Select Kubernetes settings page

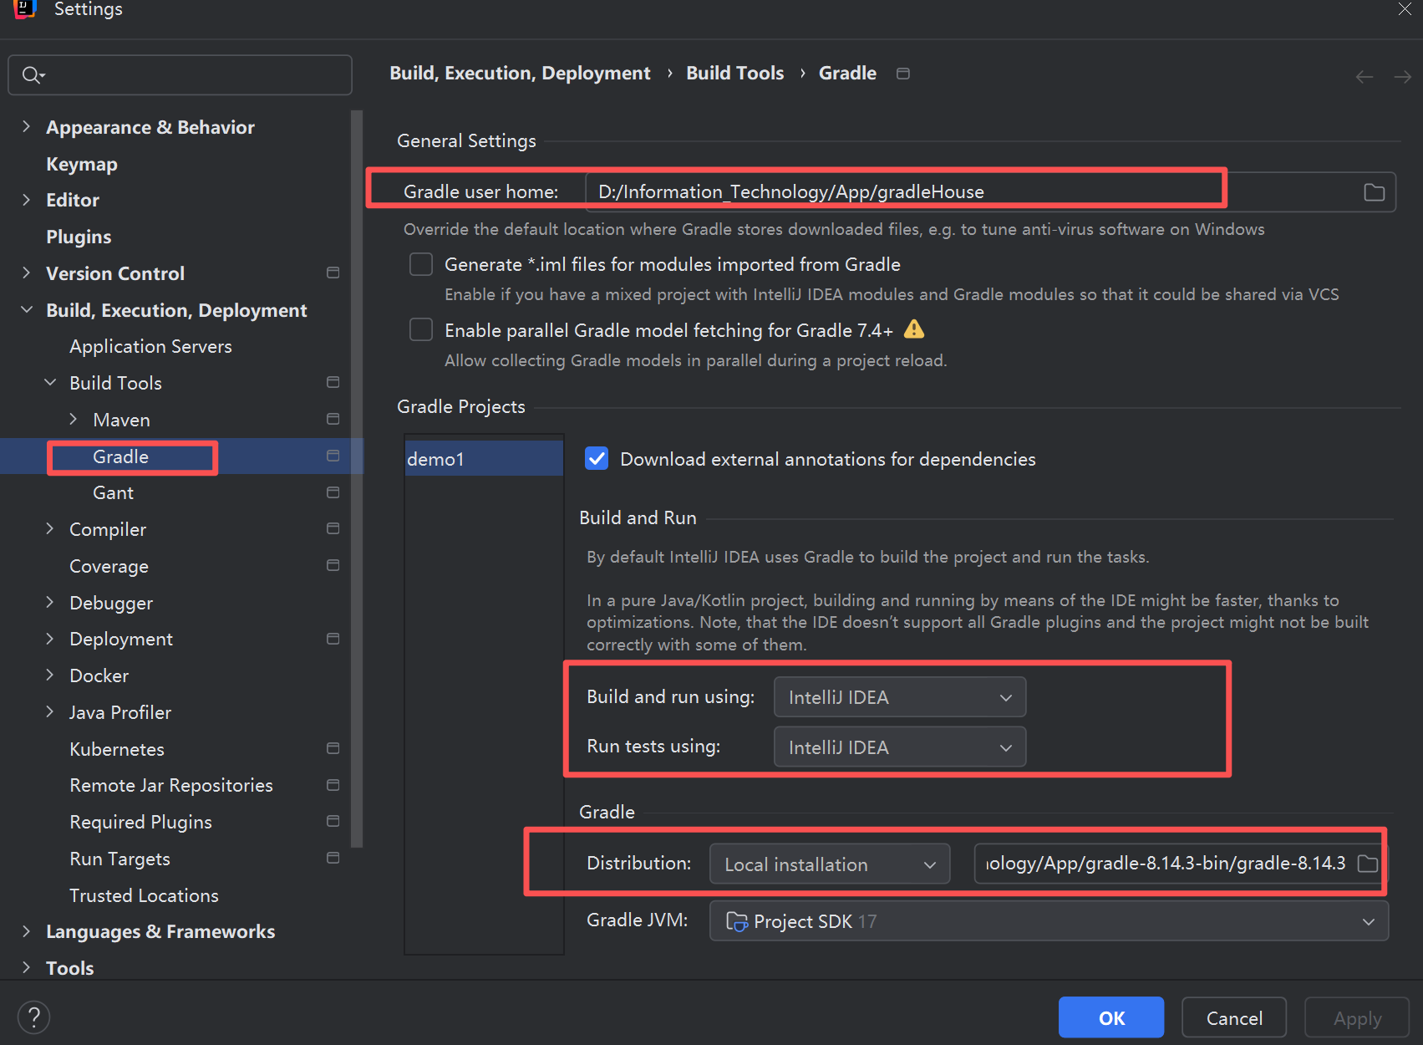point(117,749)
